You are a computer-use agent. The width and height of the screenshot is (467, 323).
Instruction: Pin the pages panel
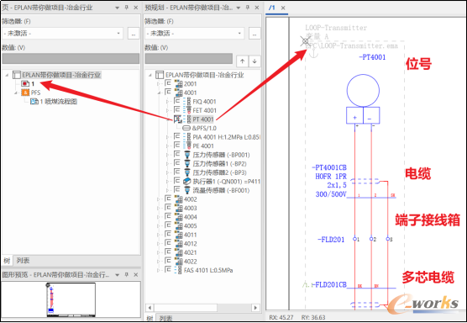127,8
